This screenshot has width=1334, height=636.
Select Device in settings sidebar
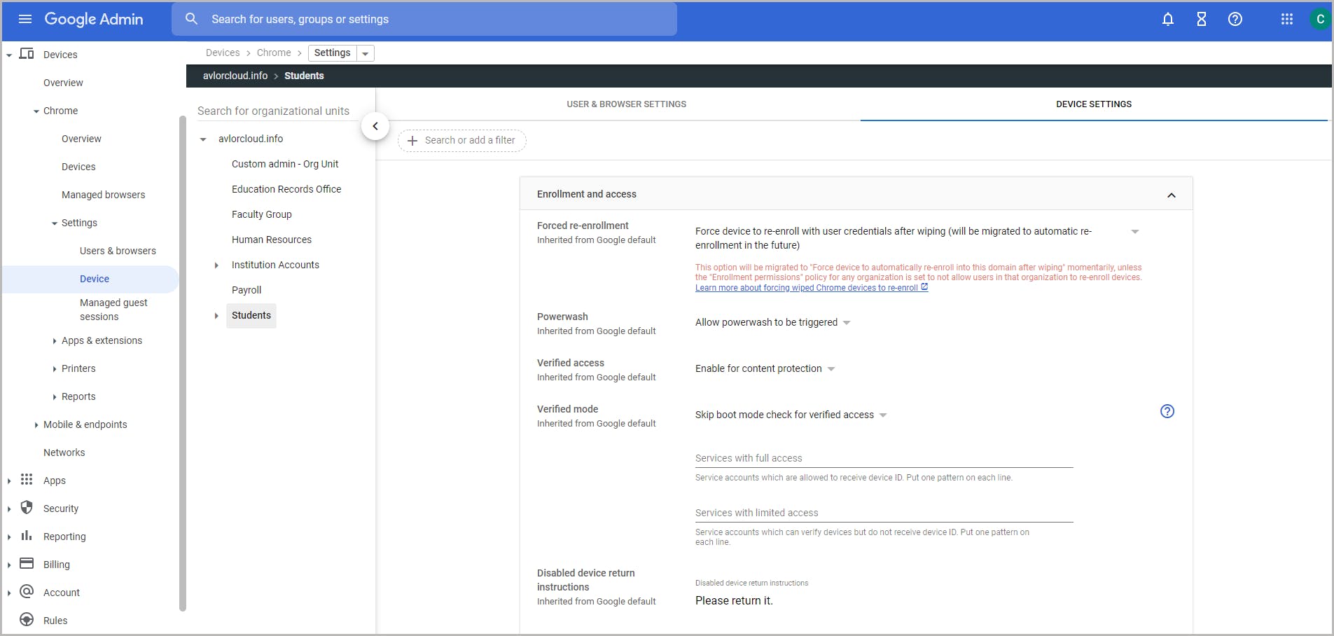click(x=95, y=279)
